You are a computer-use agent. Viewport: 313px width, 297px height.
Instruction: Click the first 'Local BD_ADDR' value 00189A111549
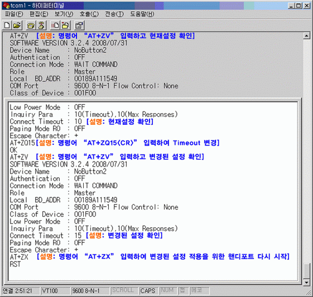click(x=96, y=79)
